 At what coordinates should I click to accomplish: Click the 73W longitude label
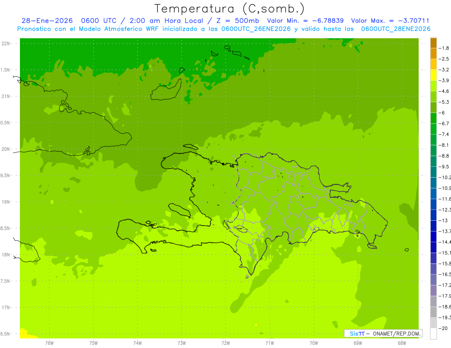click(x=182, y=343)
